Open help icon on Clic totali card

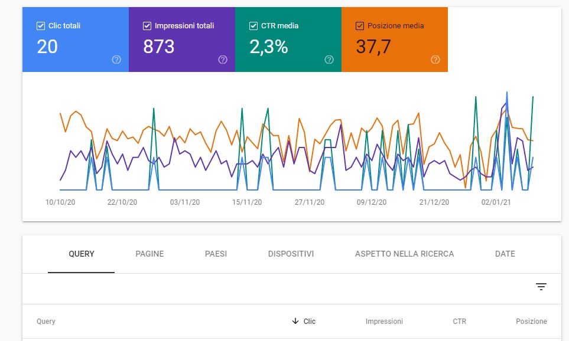(116, 60)
